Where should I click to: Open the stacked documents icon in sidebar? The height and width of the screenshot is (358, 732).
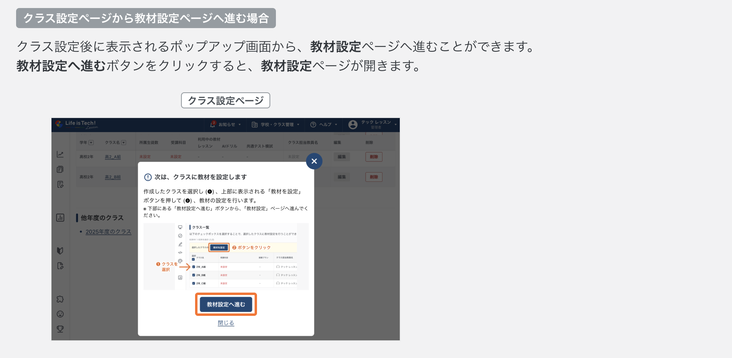[60, 169]
